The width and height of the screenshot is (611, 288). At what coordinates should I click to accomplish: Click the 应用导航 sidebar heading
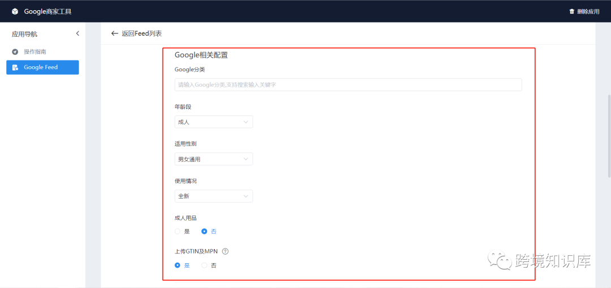click(x=24, y=34)
